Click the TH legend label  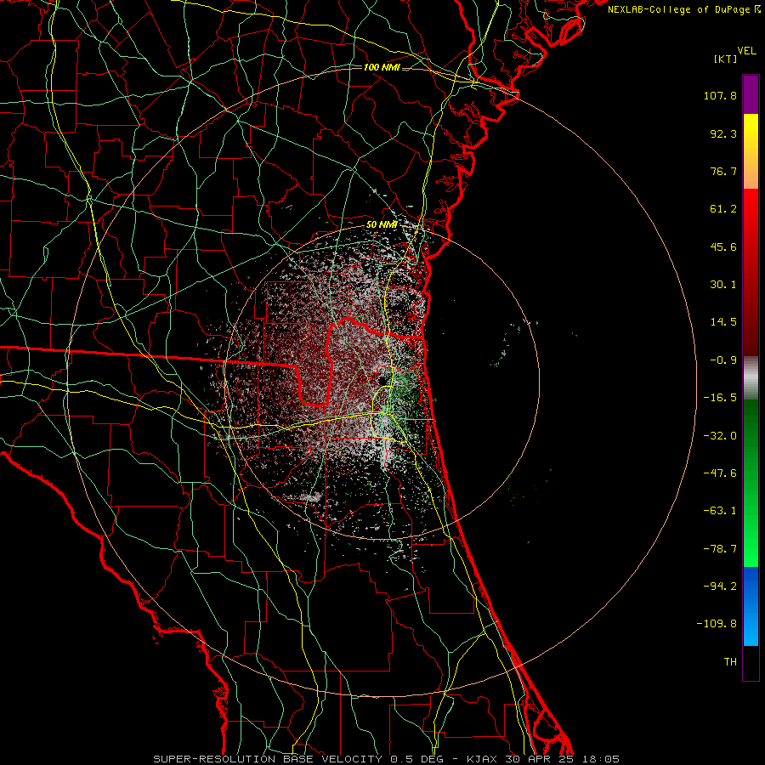click(x=730, y=662)
